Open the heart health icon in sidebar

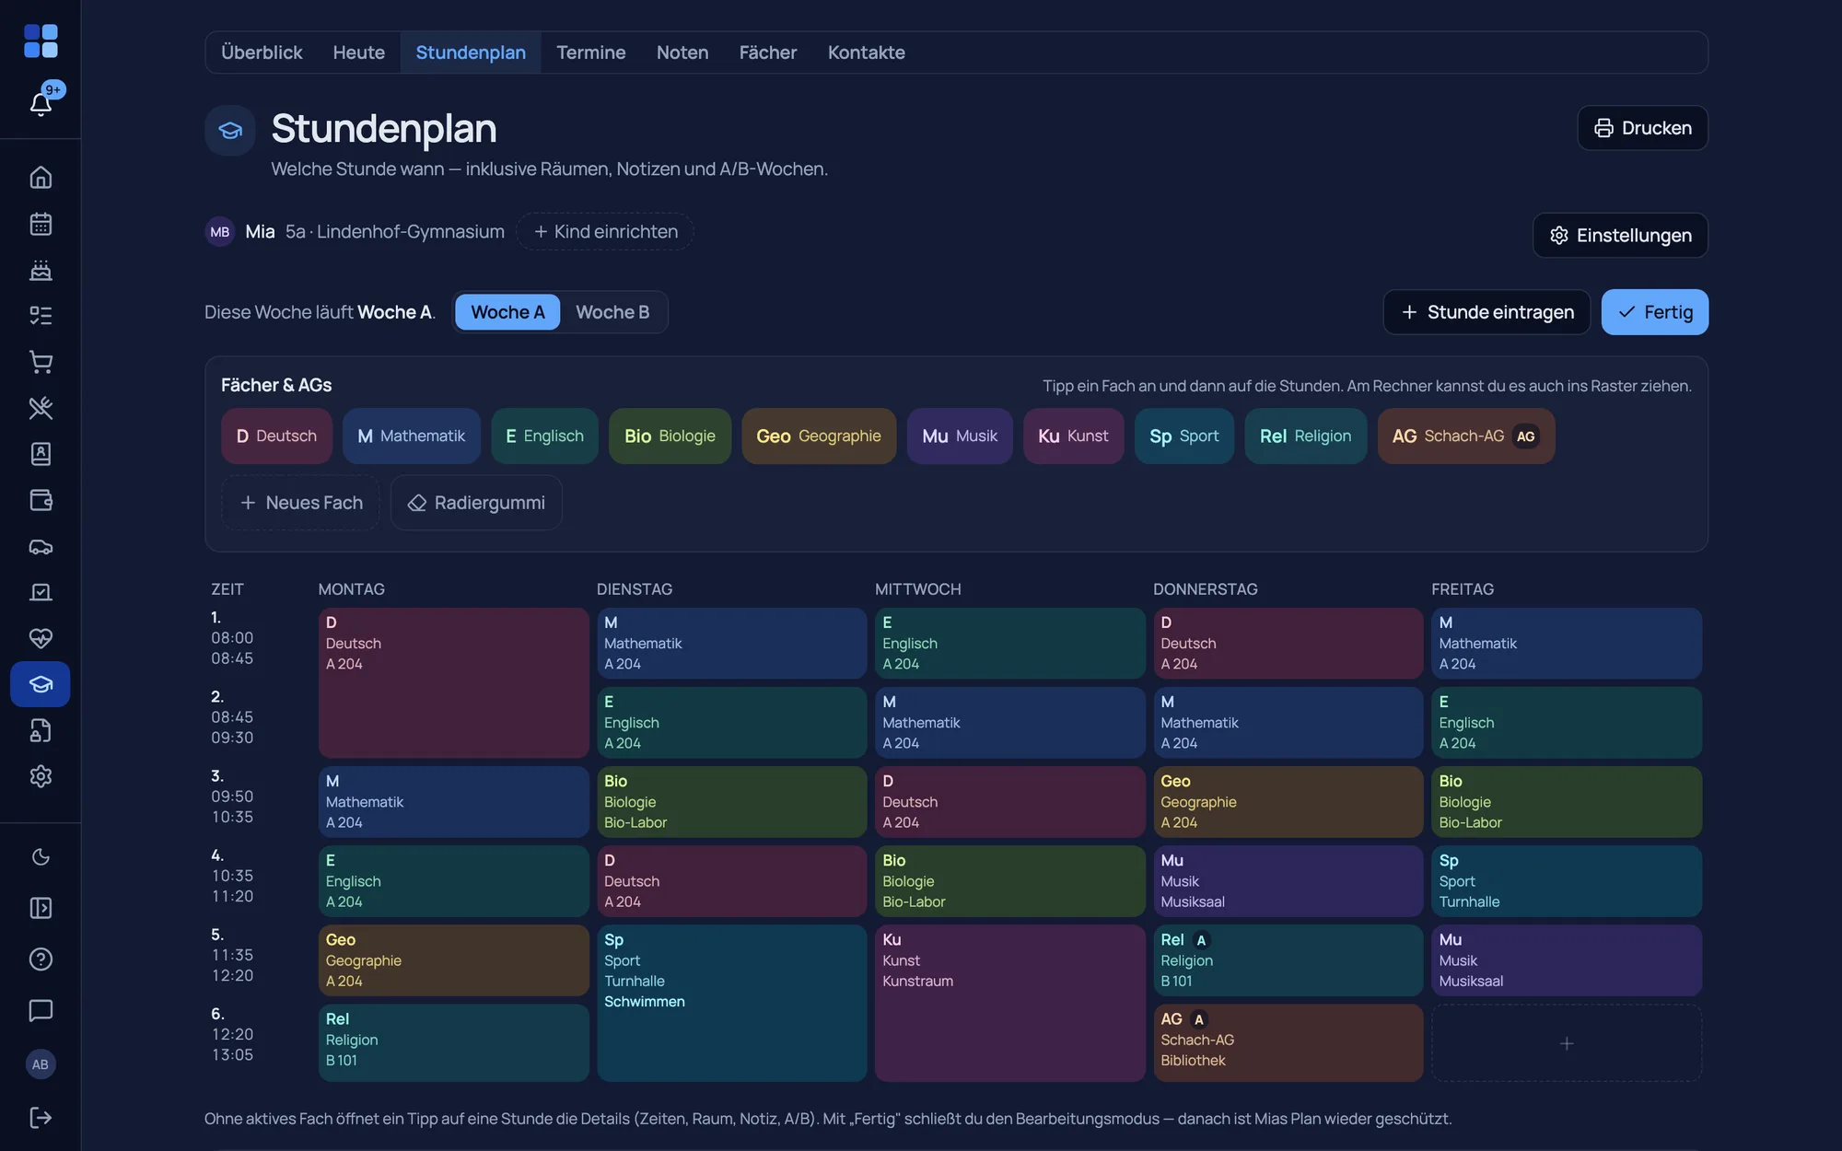(41, 638)
